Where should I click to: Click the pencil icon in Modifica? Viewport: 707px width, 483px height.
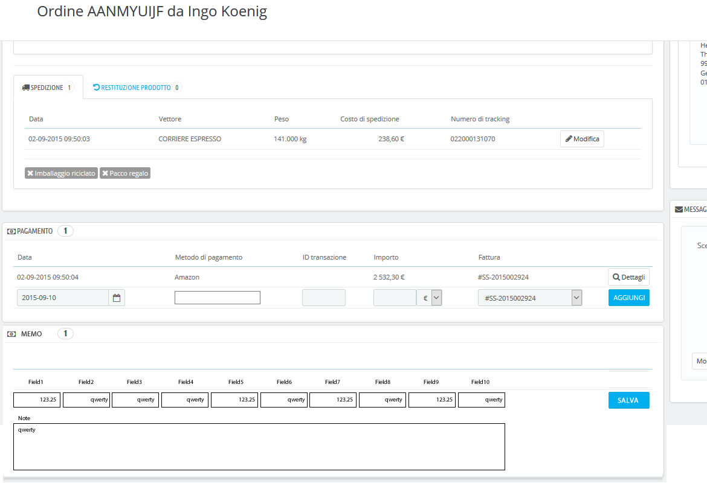569,139
